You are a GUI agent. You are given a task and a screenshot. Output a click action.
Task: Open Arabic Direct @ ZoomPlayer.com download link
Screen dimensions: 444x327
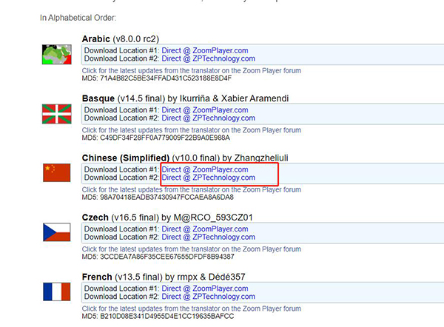[205, 50]
